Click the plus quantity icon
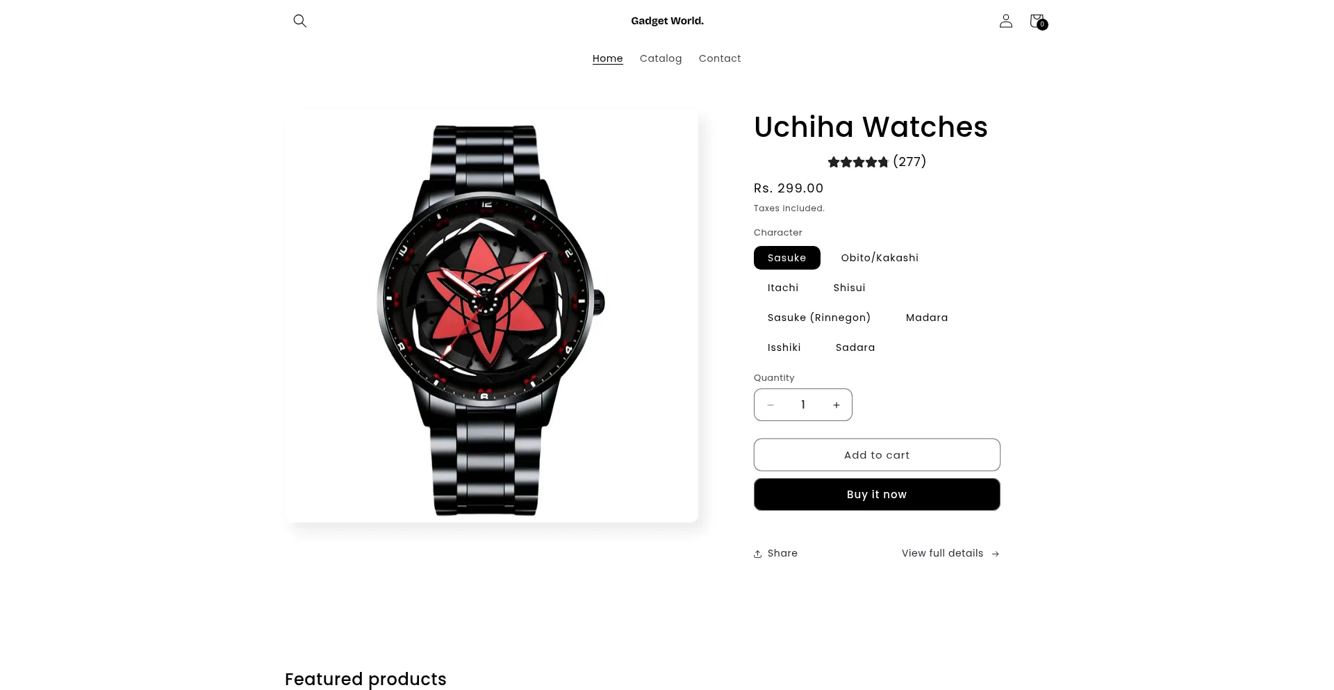This screenshot has width=1334, height=690. pos(837,405)
